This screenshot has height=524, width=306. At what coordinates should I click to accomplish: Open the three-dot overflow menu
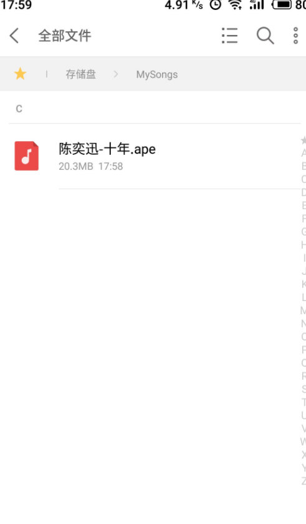(x=295, y=36)
